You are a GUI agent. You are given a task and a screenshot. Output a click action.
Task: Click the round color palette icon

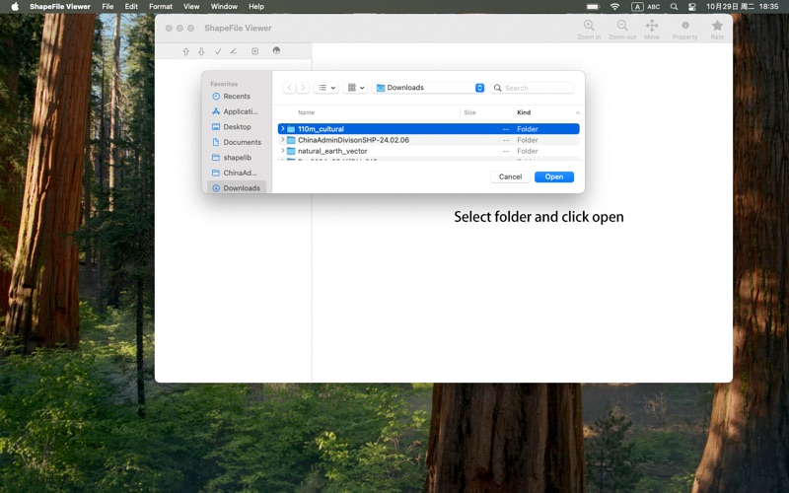click(276, 51)
